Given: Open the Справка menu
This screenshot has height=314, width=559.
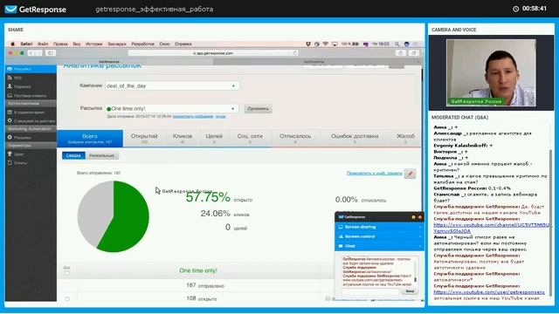Looking at the screenshot, I should (183, 44).
